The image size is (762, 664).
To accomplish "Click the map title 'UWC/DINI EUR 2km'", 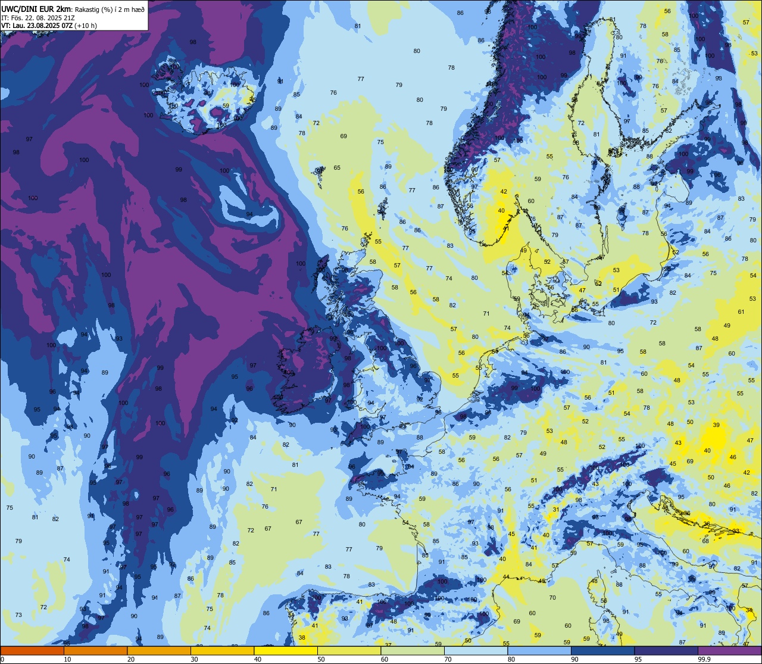I will coord(36,8).
